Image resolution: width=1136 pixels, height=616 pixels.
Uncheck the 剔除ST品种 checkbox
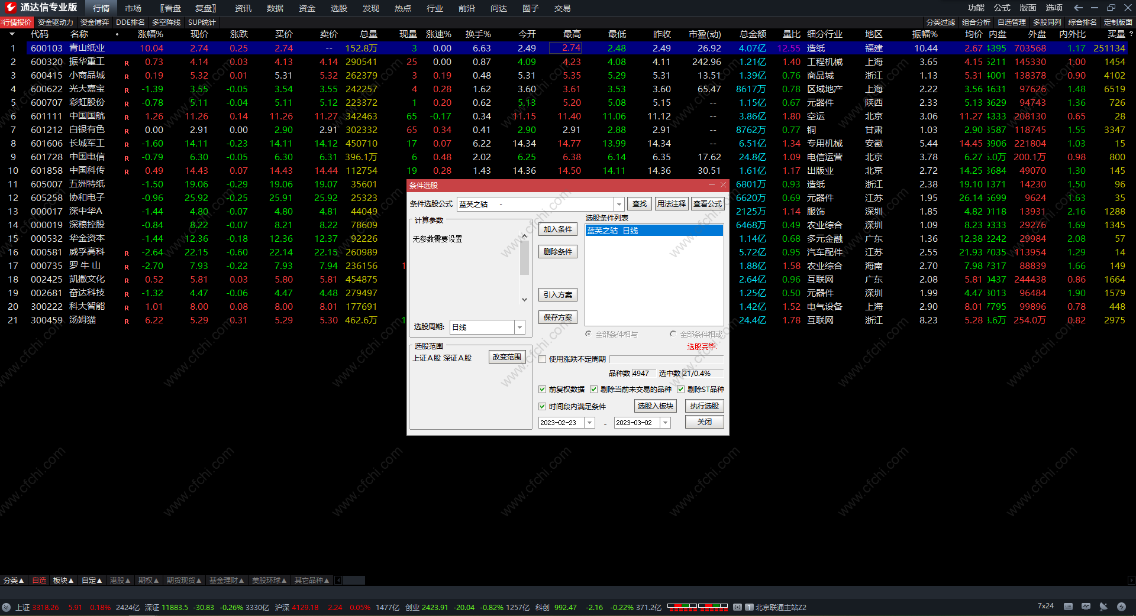[x=680, y=389]
